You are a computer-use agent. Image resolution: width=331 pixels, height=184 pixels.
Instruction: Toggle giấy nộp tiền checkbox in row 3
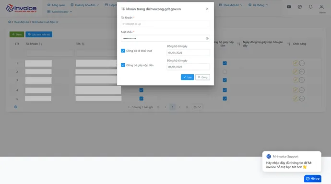(225, 80)
